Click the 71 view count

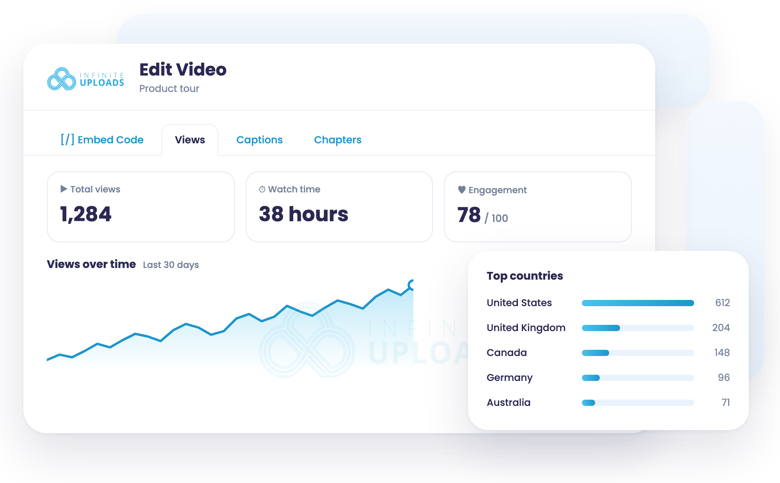click(725, 402)
